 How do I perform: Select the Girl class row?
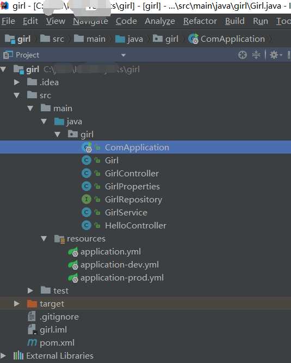pos(146,161)
